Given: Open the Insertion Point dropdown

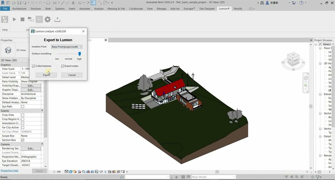Looking at the screenshot, I should point(67,47).
